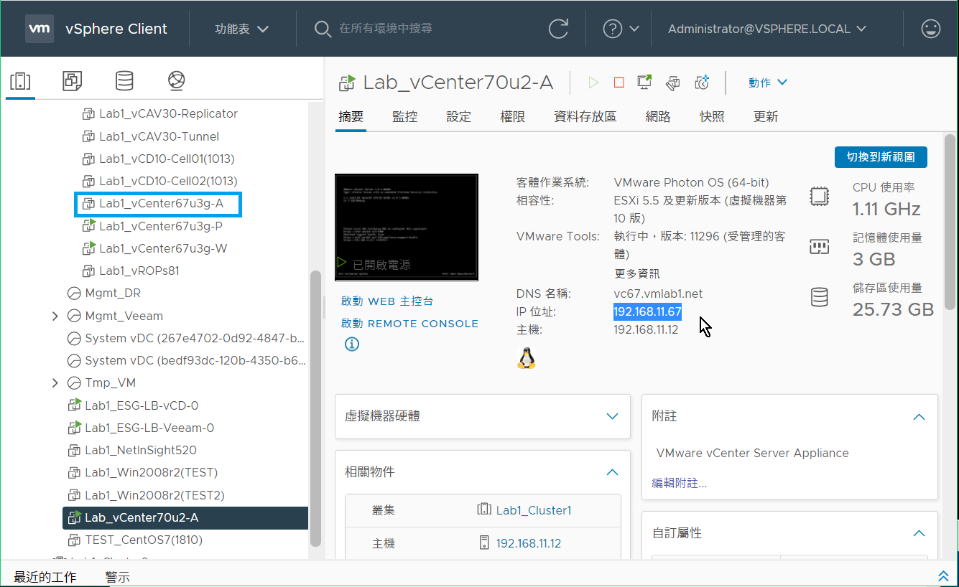Switch to the 資料存放區 tab
Viewport: 959px width, 587px height.
(585, 117)
